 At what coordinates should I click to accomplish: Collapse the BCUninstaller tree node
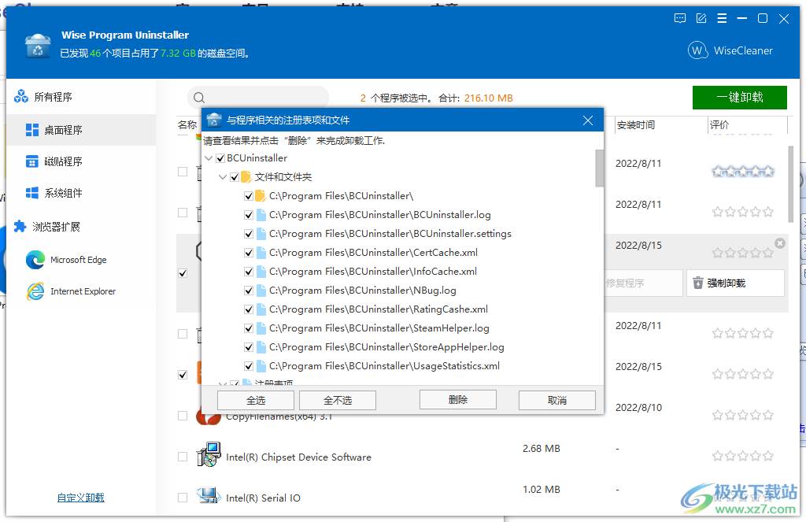[x=209, y=157]
